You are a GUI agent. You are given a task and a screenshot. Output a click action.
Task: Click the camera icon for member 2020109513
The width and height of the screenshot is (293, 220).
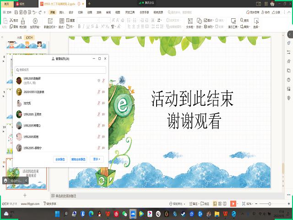103,92
